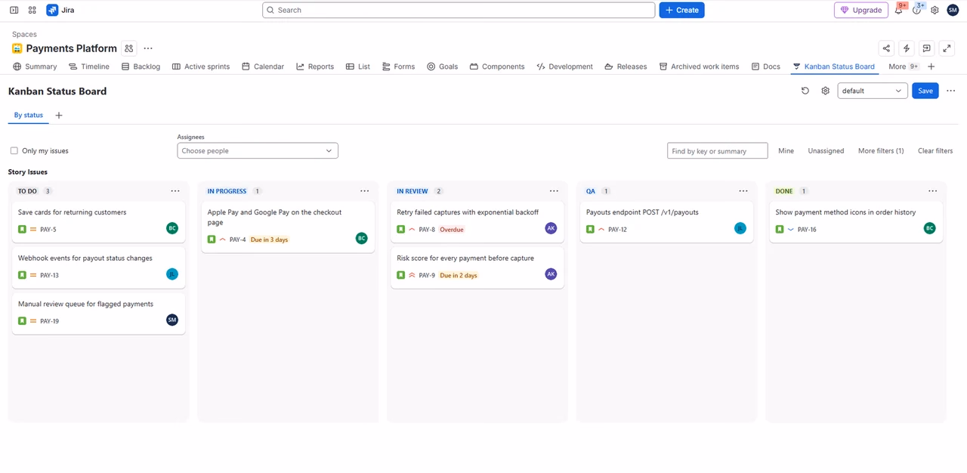The image size is (967, 473).
Task: Expand the More tabs dropdown
Action: 903,66
